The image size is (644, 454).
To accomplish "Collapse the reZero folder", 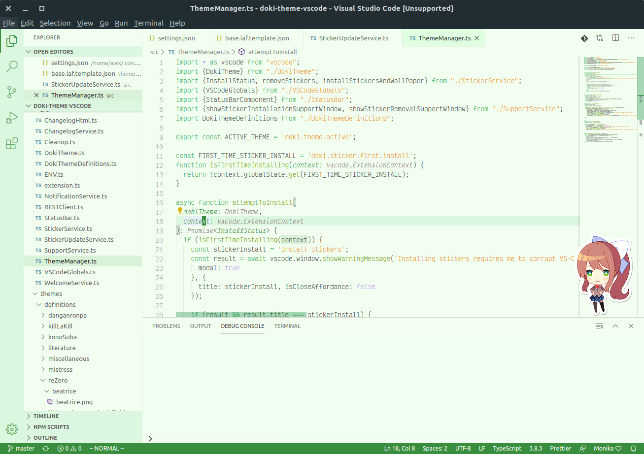I will point(83,380).
